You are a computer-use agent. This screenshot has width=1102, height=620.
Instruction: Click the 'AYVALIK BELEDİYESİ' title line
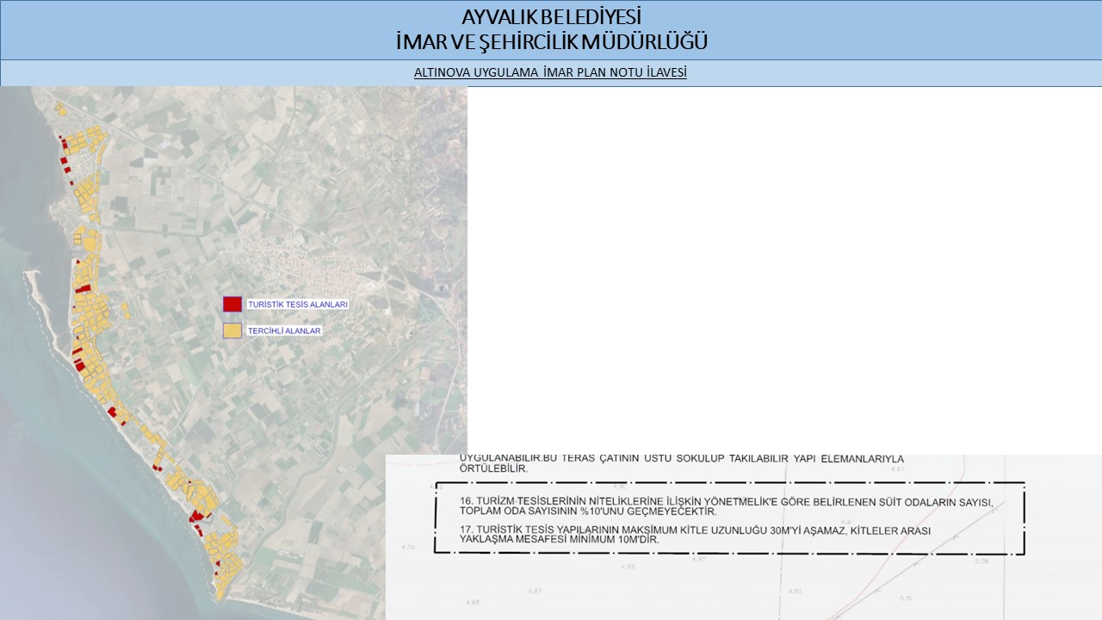(551, 17)
